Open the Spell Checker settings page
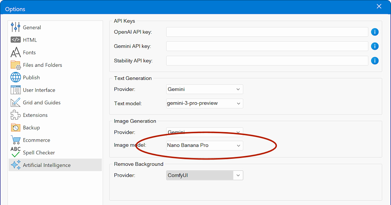 click(39, 153)
